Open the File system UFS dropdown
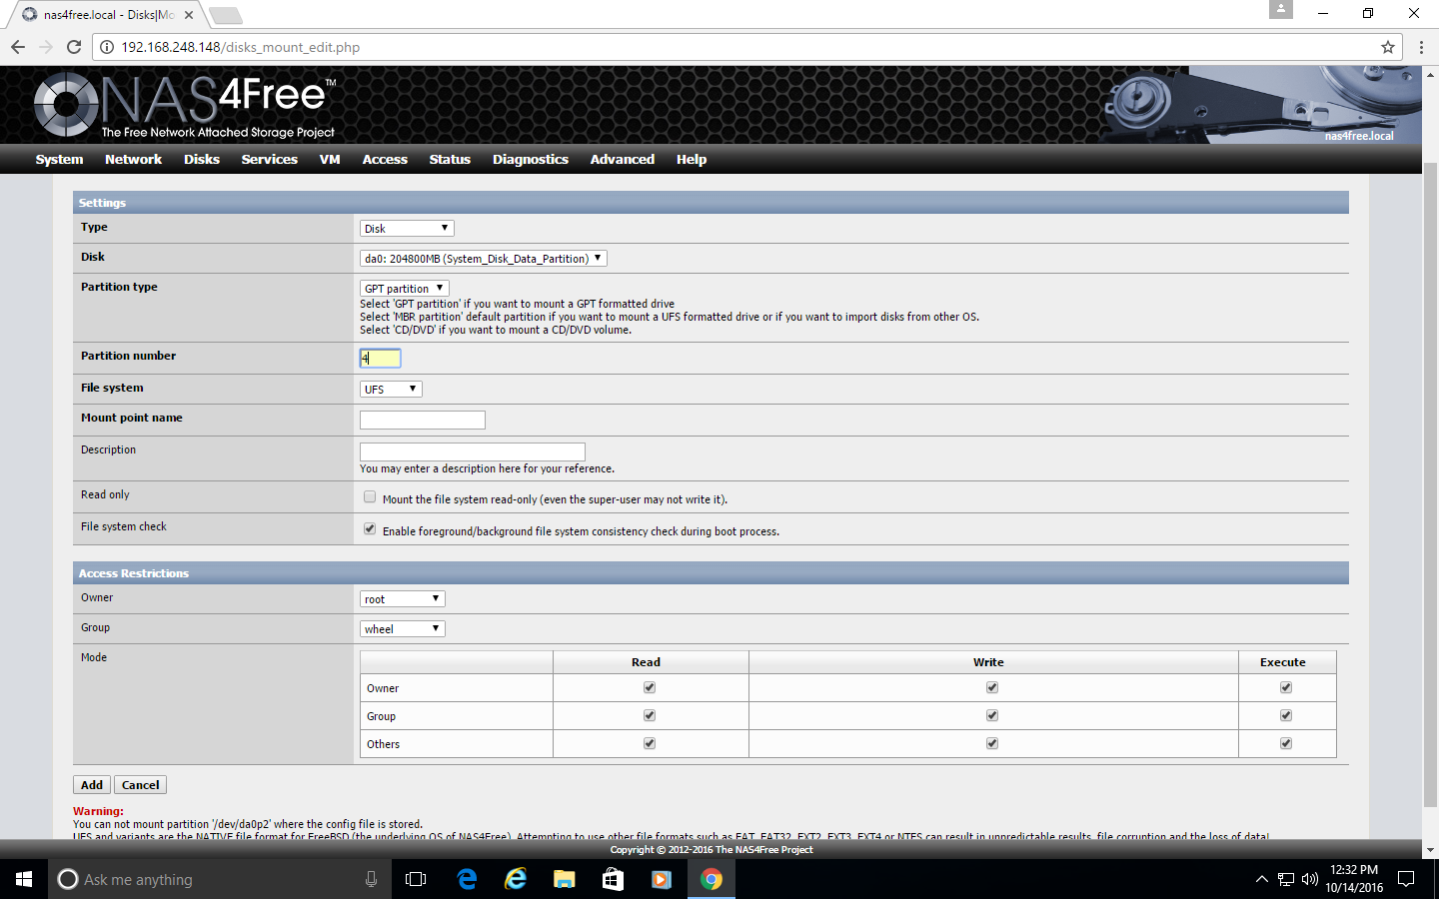The height and width of the screenshot is (899, 1439). pyautogui.click(x=391, y=390)
